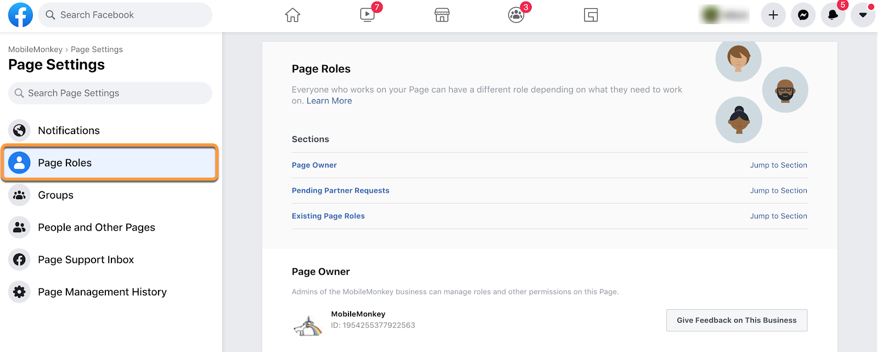Click the Create plus button

pos(773,15)
